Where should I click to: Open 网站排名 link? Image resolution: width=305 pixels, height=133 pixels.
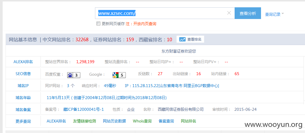click(x=189, y=121)
